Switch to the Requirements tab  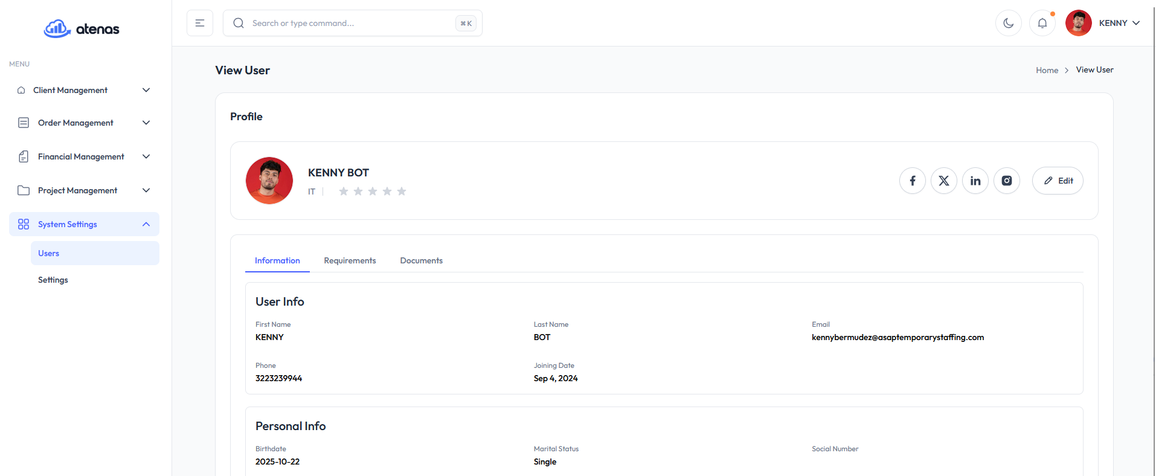click(x=350, y=260)
